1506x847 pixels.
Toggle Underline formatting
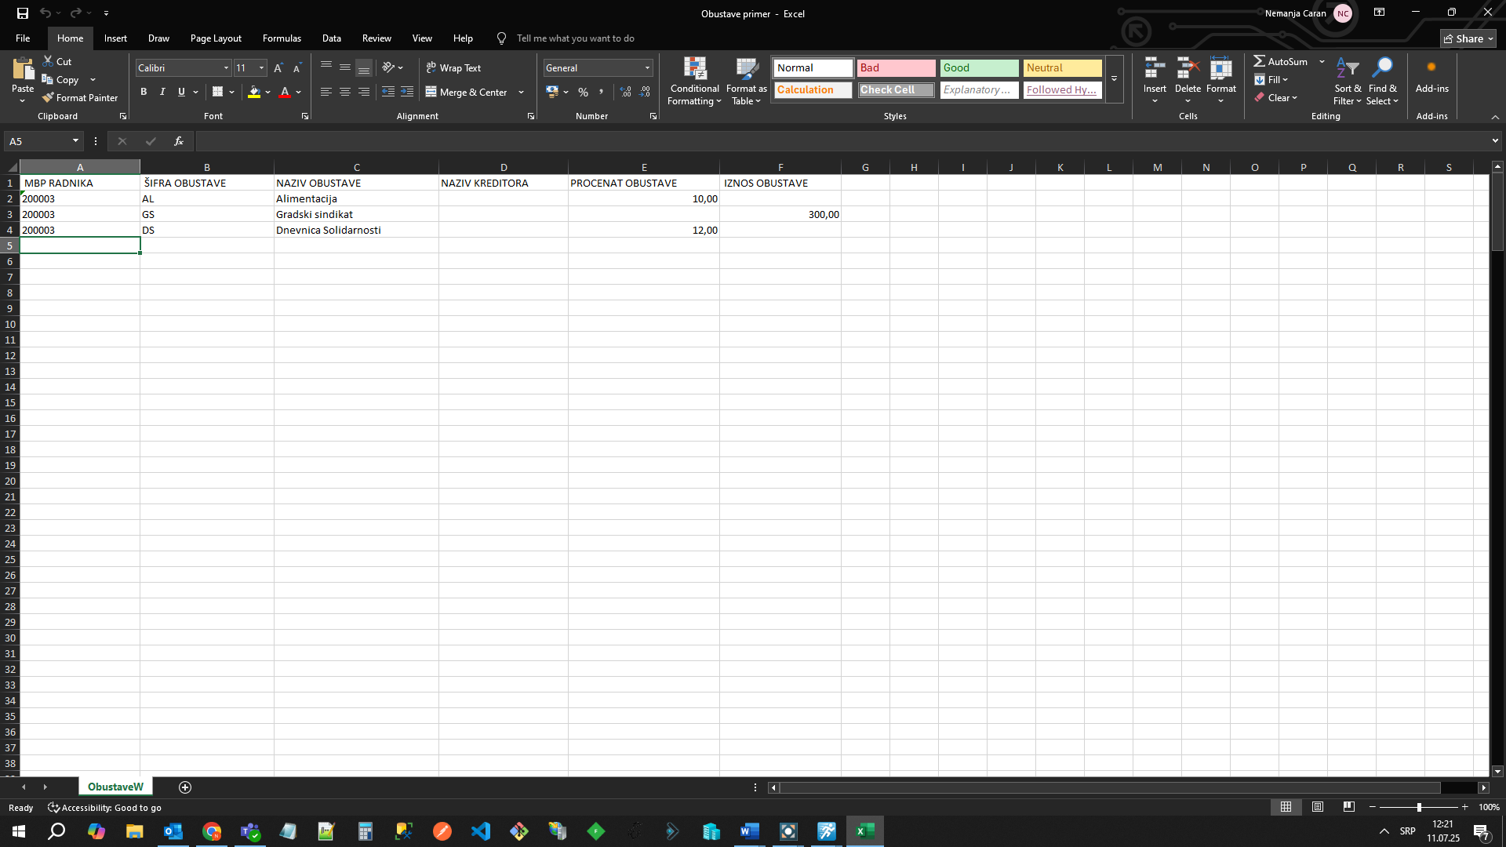pyautogui.click(x=181, y=92)
